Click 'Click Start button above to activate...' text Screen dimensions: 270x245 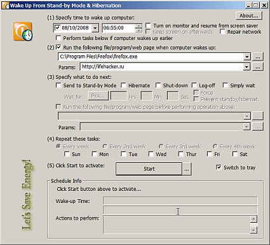[x=98, y=189]
